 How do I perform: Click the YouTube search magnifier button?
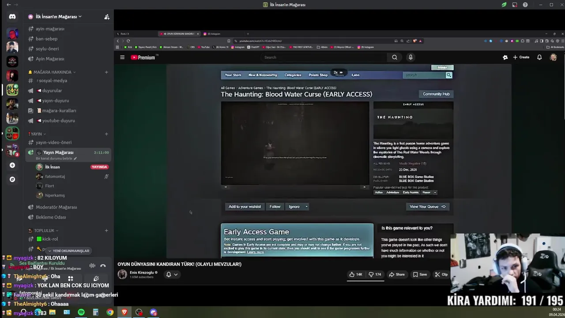tap(395, 57)
